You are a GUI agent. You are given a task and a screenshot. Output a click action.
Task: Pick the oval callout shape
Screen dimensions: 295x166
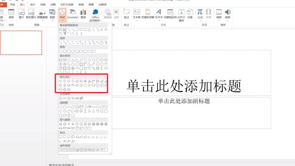click(x=69, y=137)
